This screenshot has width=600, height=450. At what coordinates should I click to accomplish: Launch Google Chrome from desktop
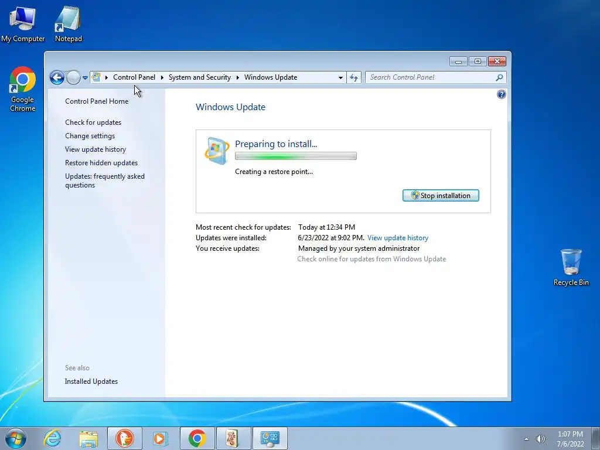(23, 89)
